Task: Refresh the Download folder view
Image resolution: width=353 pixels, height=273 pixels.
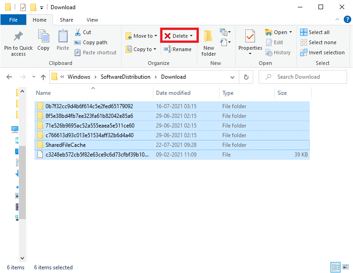Action: 246,77
